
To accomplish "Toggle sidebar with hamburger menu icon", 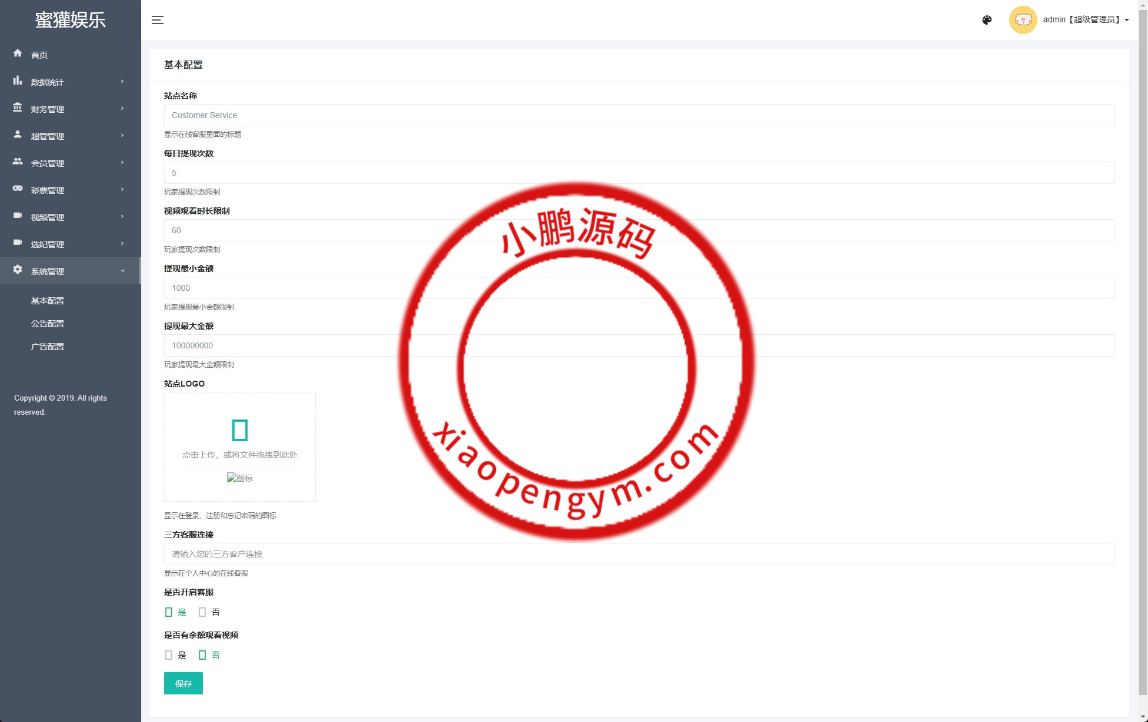I will (x=158, y=20).
